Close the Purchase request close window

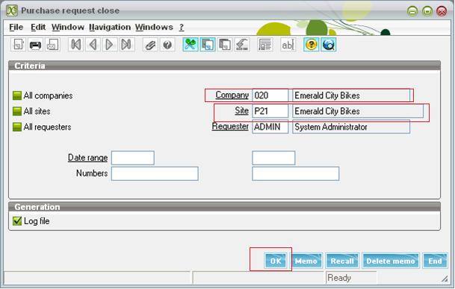click(442, 11)
